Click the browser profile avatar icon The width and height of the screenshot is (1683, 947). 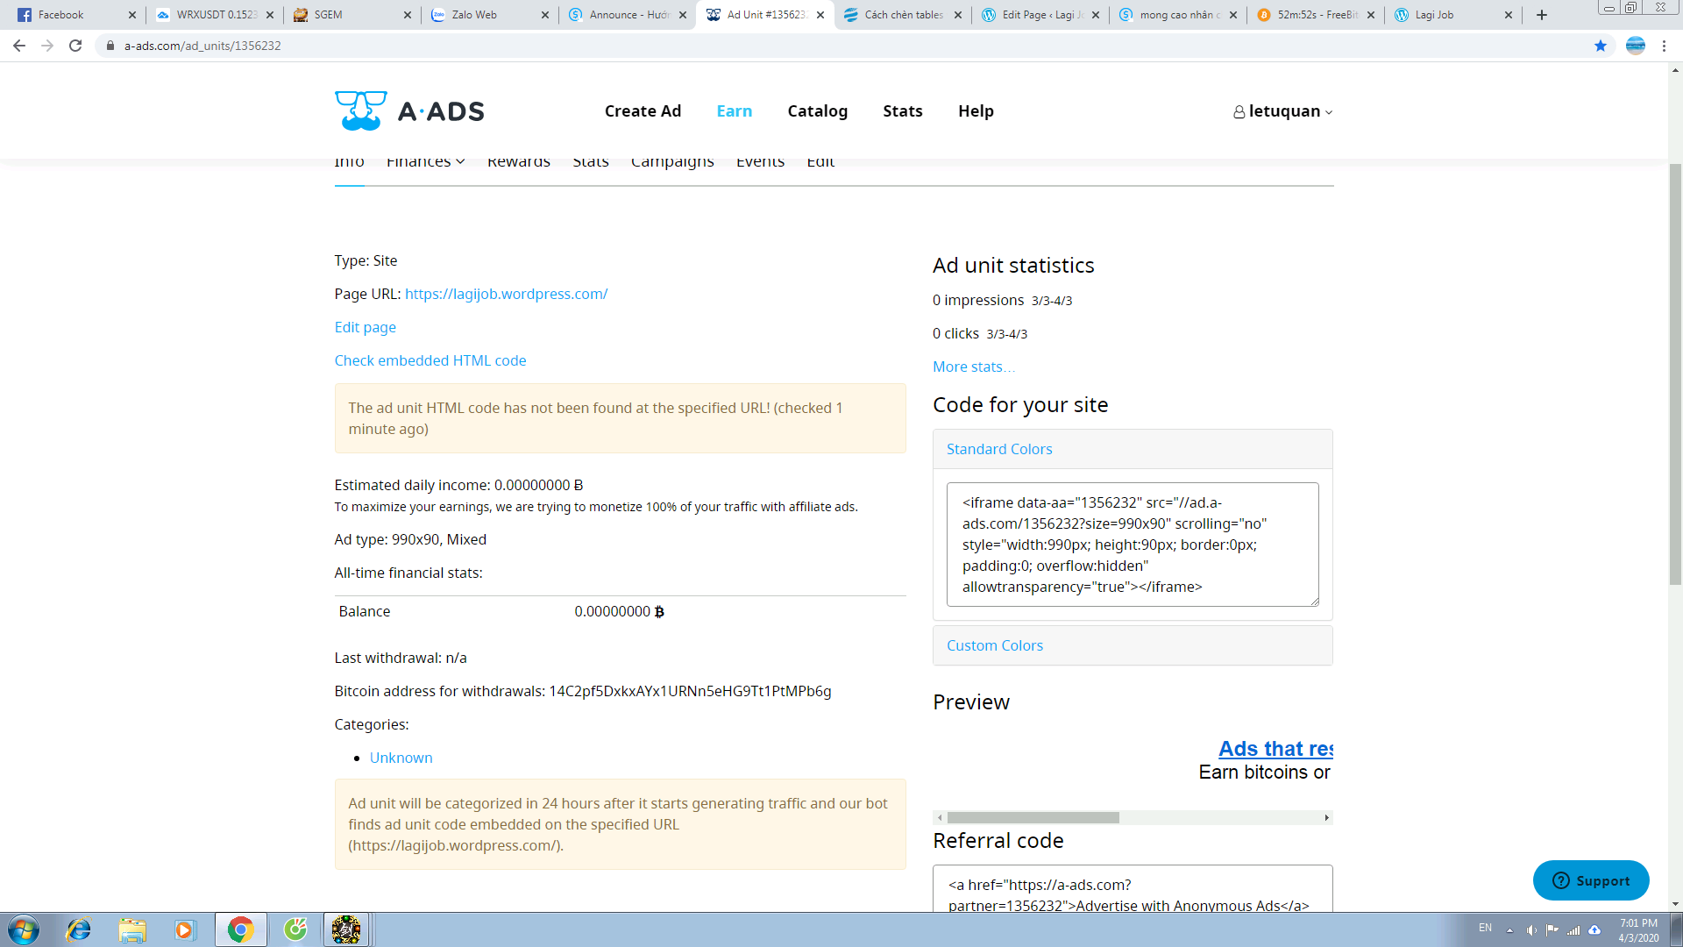1636,46
